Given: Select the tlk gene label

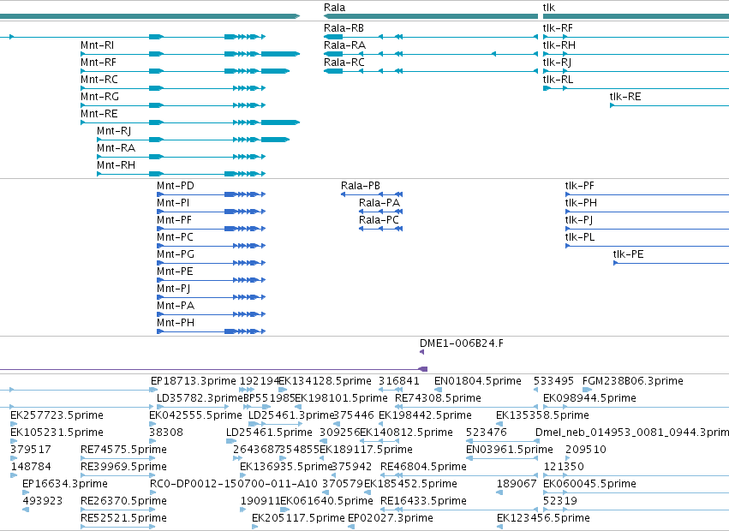Looking at the screenshot, I should 548,8.
